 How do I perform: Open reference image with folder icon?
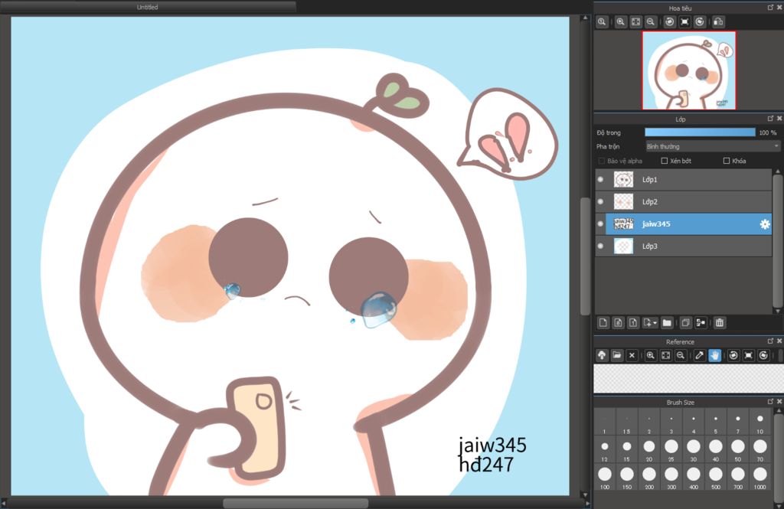pyautogui.click(x=617, y=356)
